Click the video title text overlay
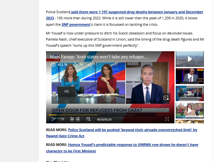 point(99,57)
